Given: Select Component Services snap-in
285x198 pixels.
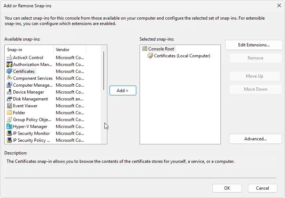Looking at the screenshot, I should tap(33, 78).
